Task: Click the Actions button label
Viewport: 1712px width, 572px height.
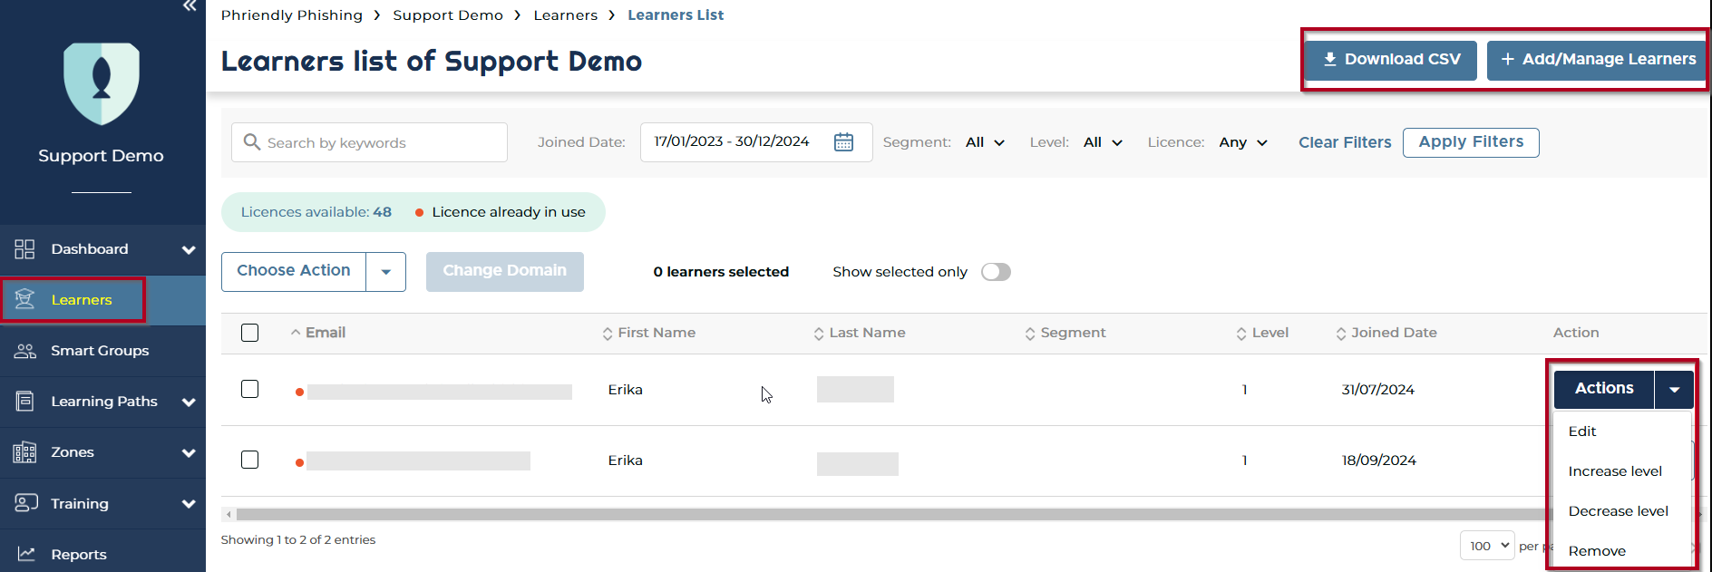Action: click(x=1604, y=389)
